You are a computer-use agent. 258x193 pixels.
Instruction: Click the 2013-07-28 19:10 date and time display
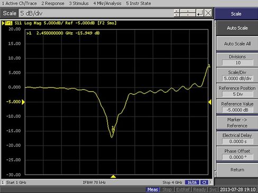click(238, 190)
